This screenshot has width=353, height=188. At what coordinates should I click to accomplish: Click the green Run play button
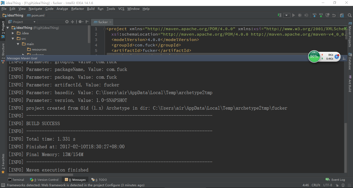tap(294, 15)
